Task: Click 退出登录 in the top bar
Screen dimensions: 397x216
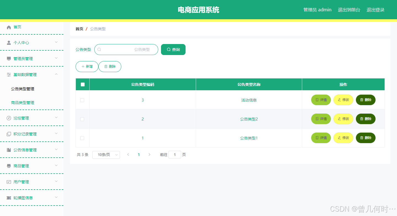Action: pos(375,10)
